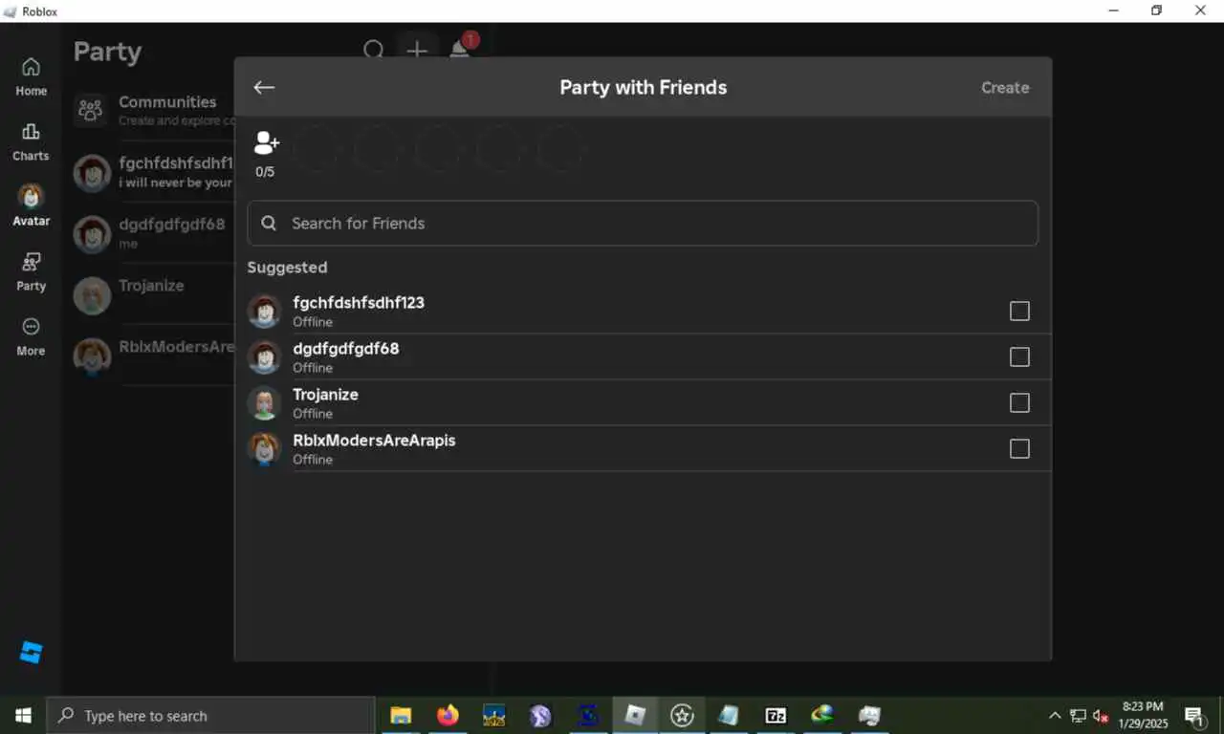
Task: Click the plus icon in Party header
Action: [417, 50]
